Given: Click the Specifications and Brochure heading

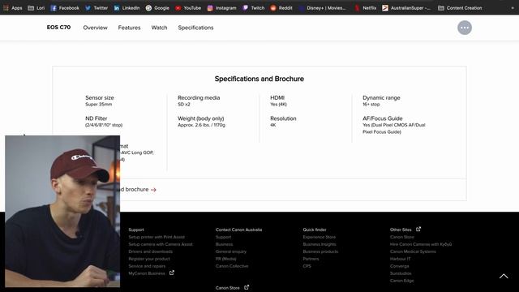Looking at the screenshot, I should coord(259,79).
